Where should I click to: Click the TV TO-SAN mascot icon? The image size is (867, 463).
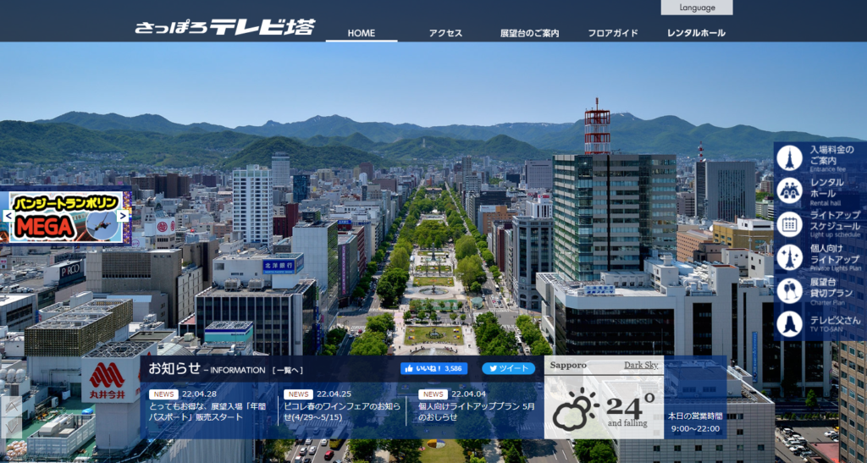pos(789,324)
